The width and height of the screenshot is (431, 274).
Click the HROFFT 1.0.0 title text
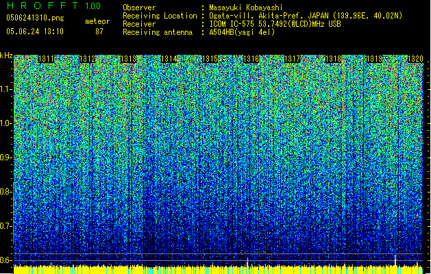(53, 5)
